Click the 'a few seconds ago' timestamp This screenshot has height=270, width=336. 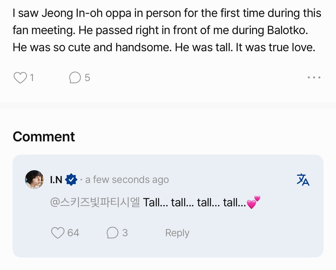127,180
